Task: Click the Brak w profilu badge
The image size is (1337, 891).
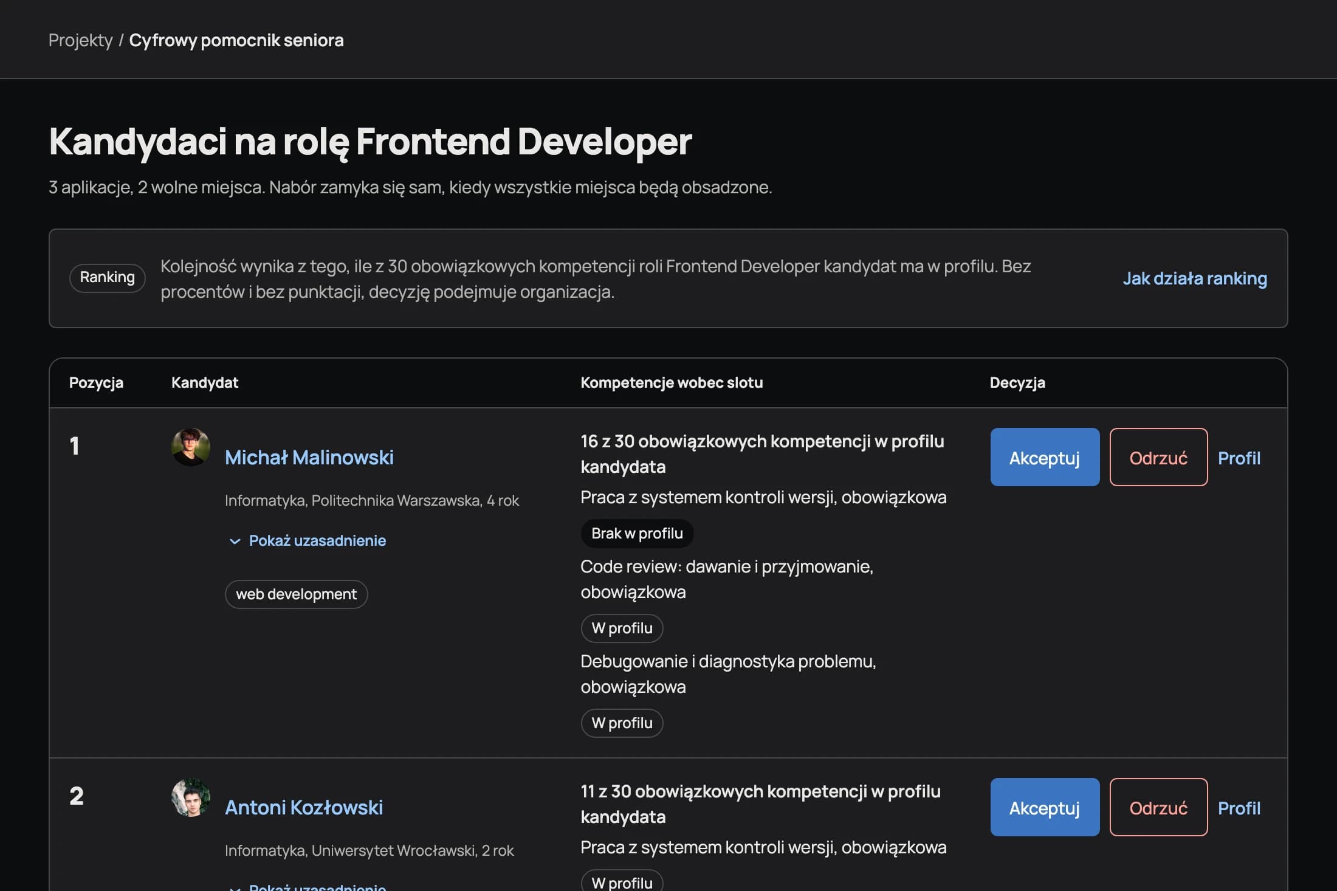Action: [637, 533]
